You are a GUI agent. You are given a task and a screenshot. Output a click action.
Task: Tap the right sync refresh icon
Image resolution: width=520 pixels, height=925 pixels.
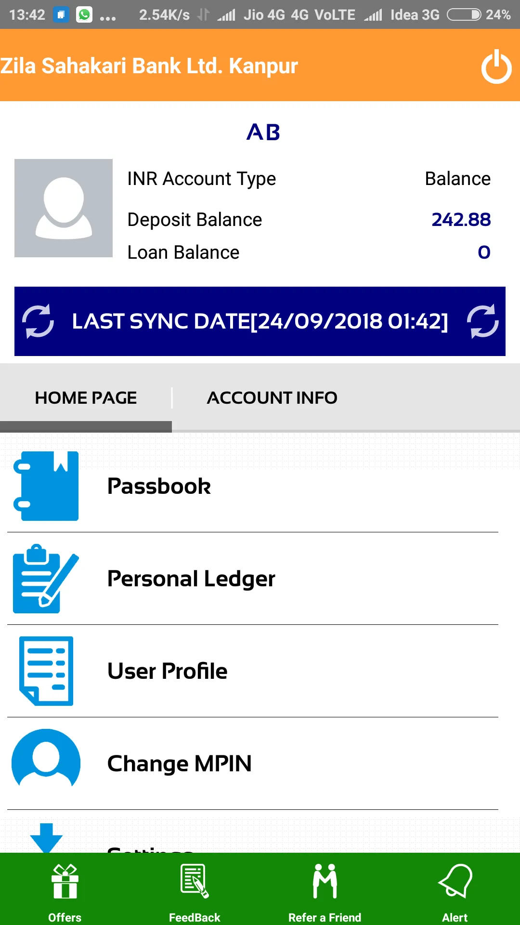483,321
